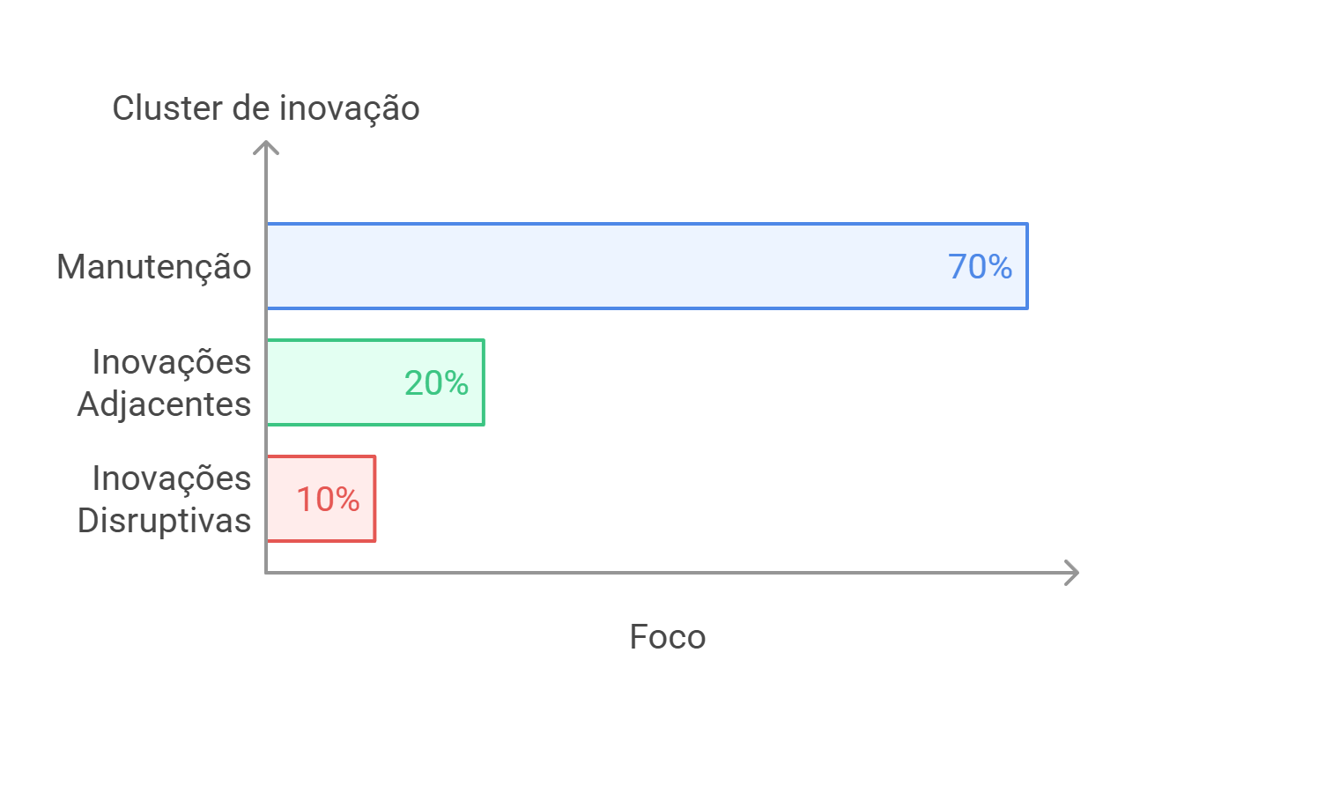Click the right edge of blue bar

coord(1027,266)
